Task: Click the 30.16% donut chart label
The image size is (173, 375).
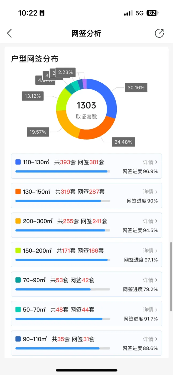Action: pyautogui.click(x=136, y=88)
